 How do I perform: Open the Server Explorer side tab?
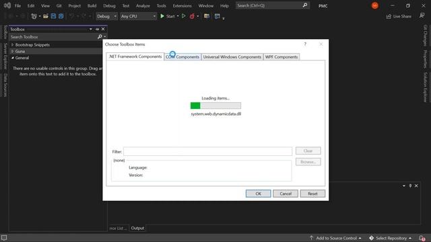pos(5,56)
